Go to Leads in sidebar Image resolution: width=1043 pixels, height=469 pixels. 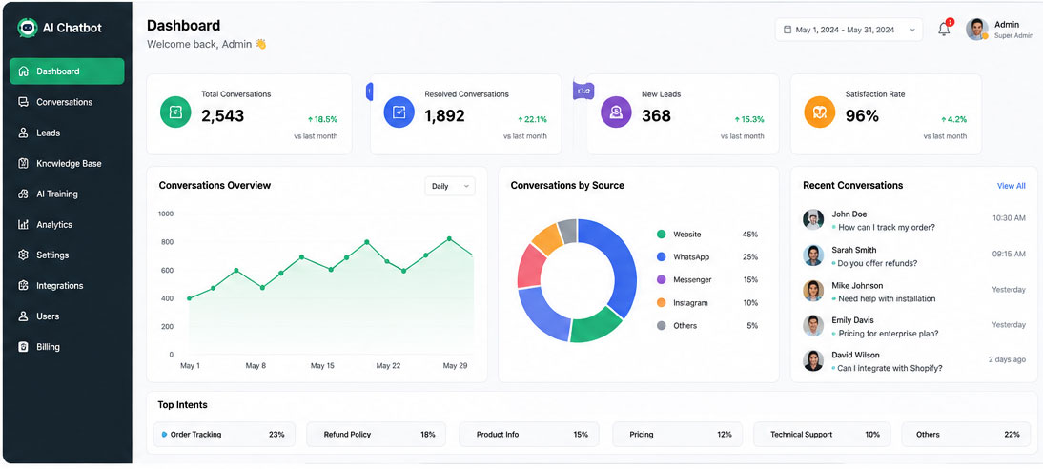pos(67,133)
